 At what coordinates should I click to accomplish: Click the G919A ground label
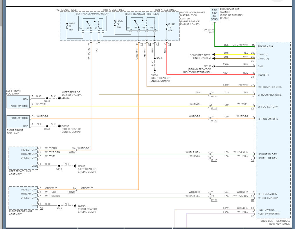[x=208, y=66]
